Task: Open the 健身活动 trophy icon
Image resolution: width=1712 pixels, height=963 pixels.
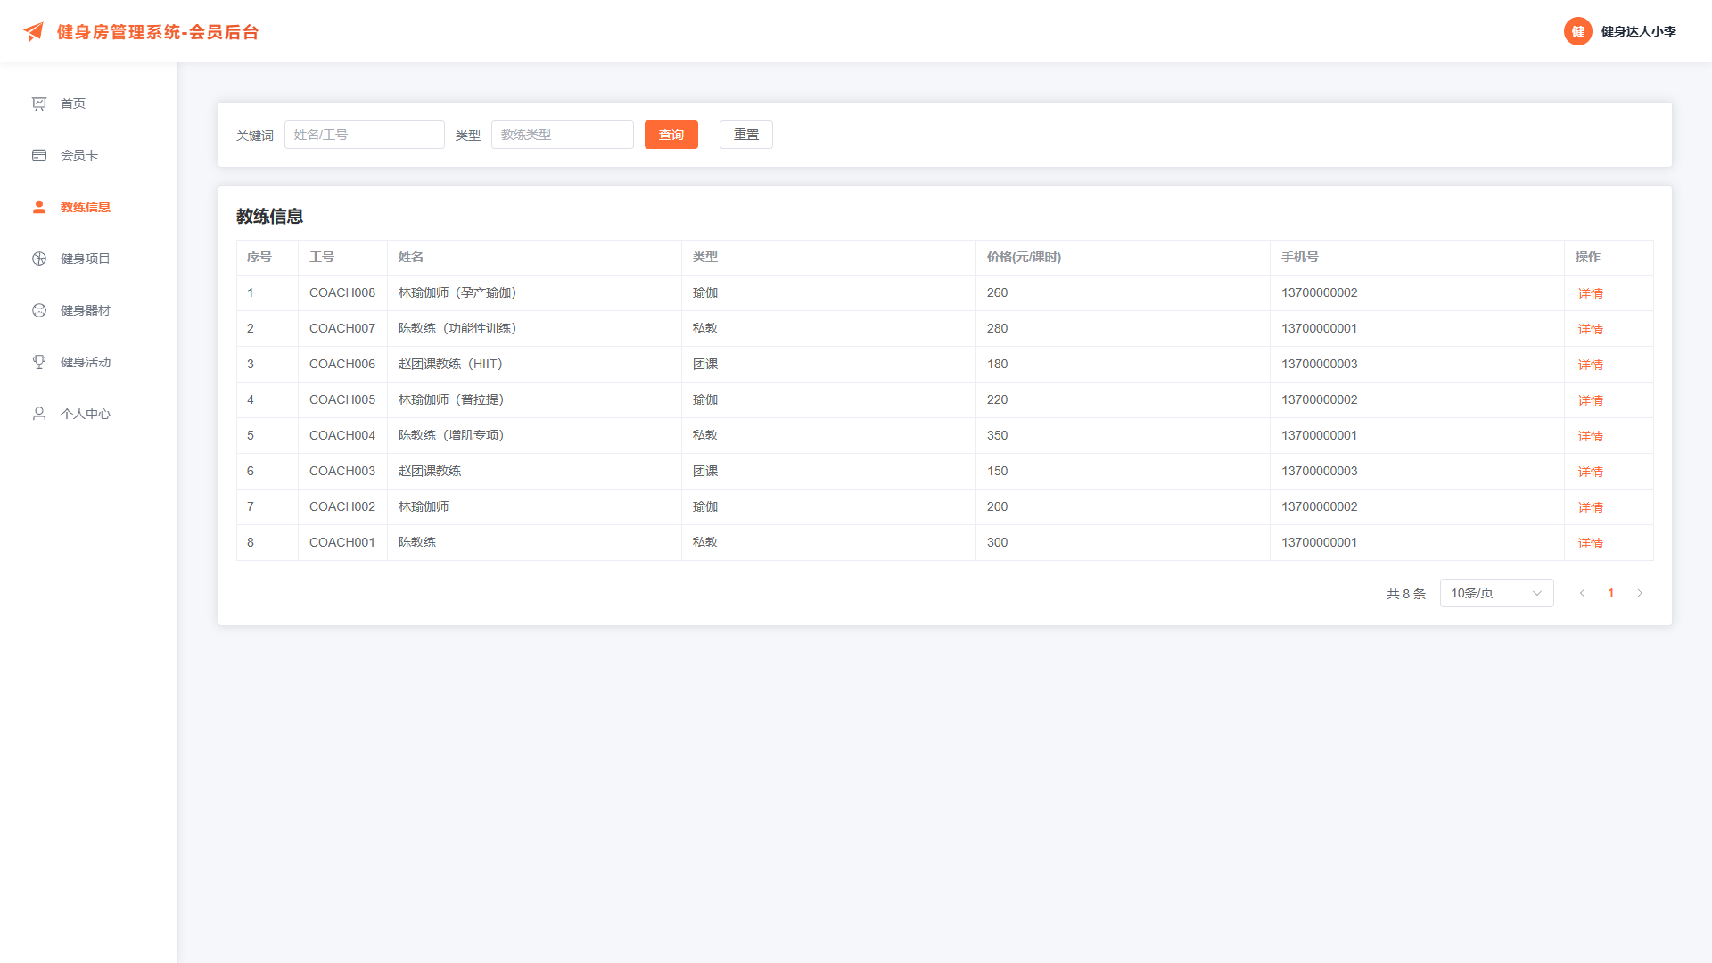Action: tap(39, 362)
